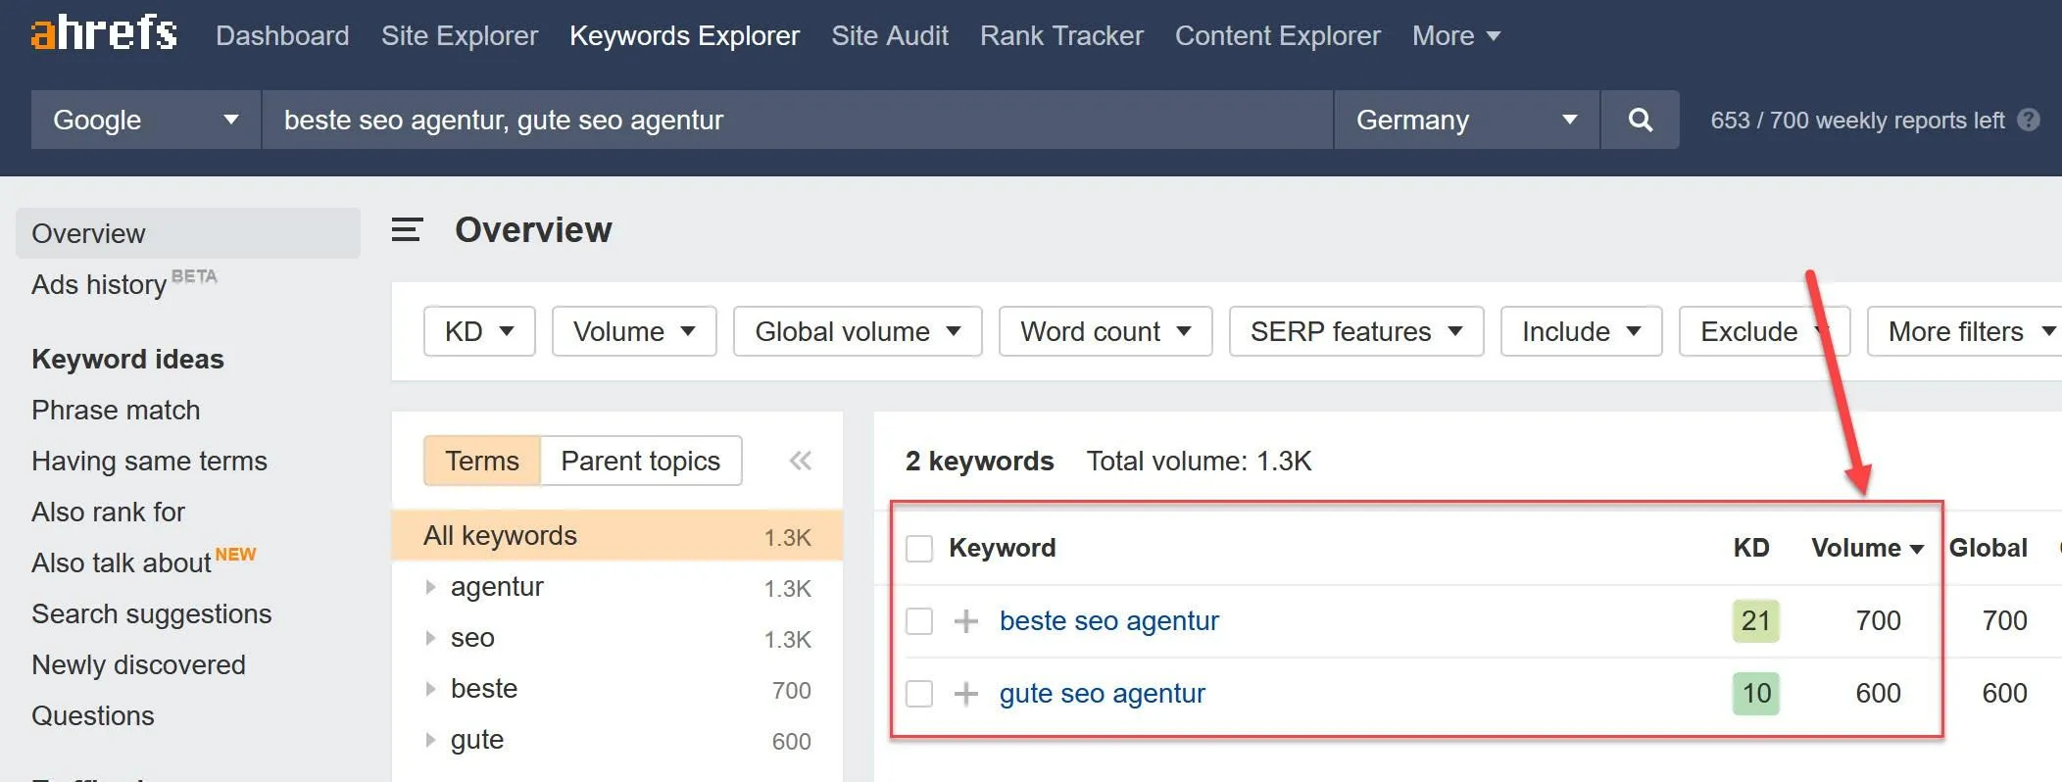Open Keywords Explorer in top navigation
The image size is (2062, 782).
(684, 35)
